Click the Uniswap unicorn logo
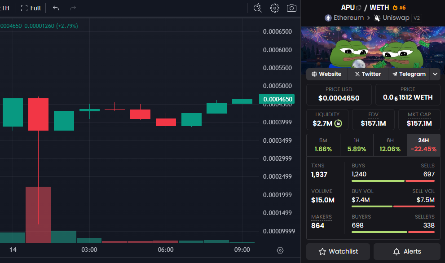The image size is (445, 263). pos(377,18)
